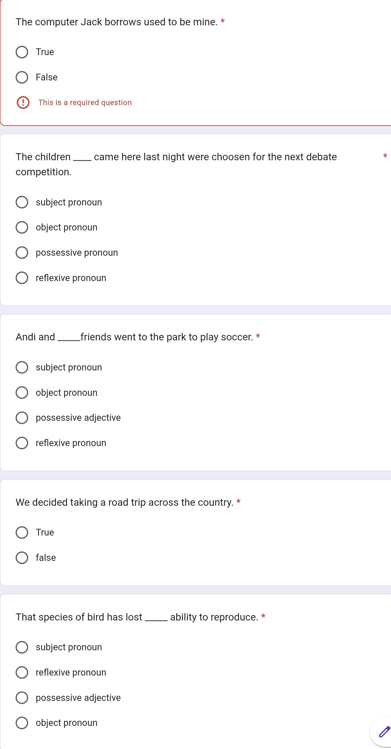Click the required question warning icon
This screenshot has width=391, height=749.
coord(23,103)
